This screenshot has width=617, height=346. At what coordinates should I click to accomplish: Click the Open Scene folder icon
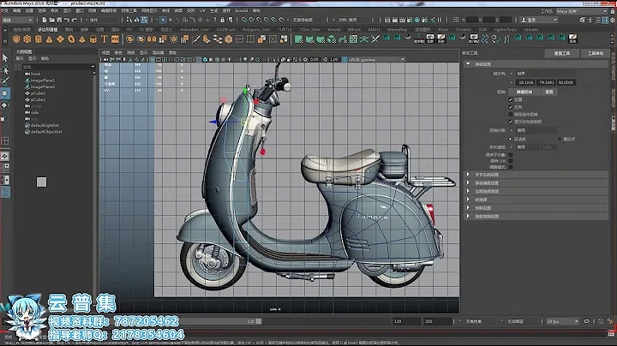(x=51, y=20)
